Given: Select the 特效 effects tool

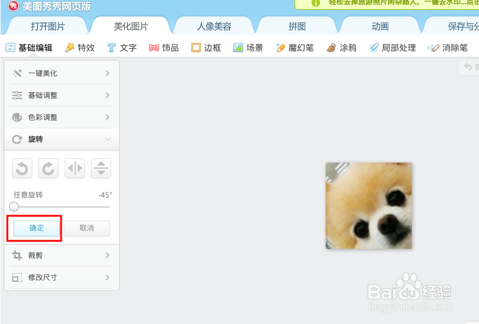Looking at the screenshot, I should (79, 48).
